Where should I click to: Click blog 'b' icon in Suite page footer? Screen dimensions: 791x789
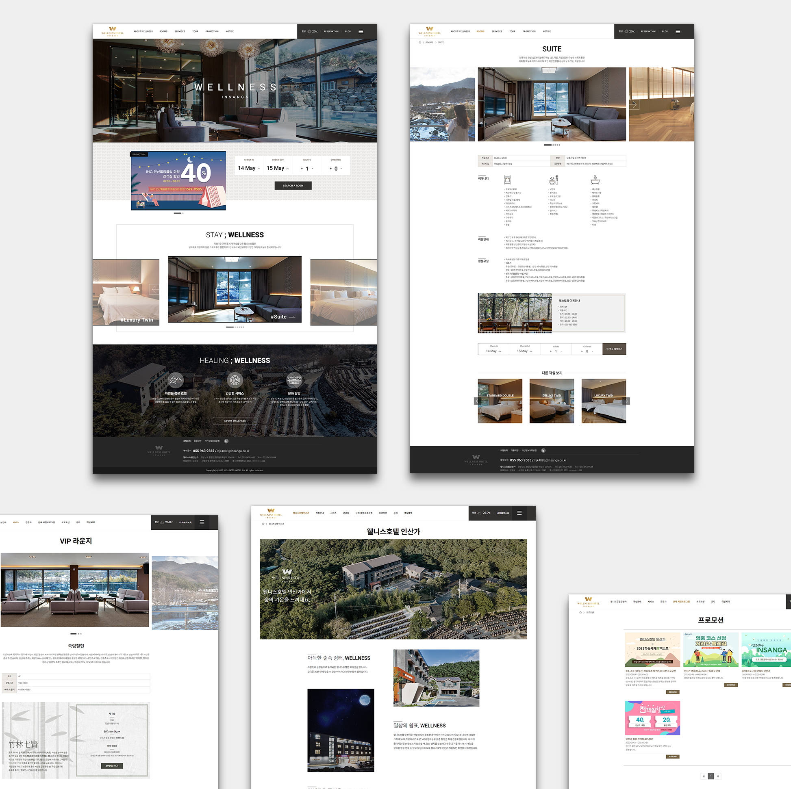pos(543,451)
